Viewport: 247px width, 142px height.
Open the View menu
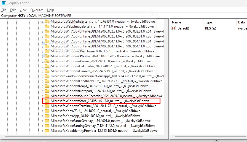click(x=23, y=10)
